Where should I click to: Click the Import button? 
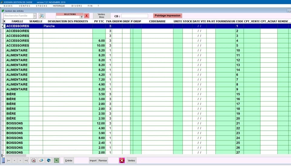click(93, 161)
